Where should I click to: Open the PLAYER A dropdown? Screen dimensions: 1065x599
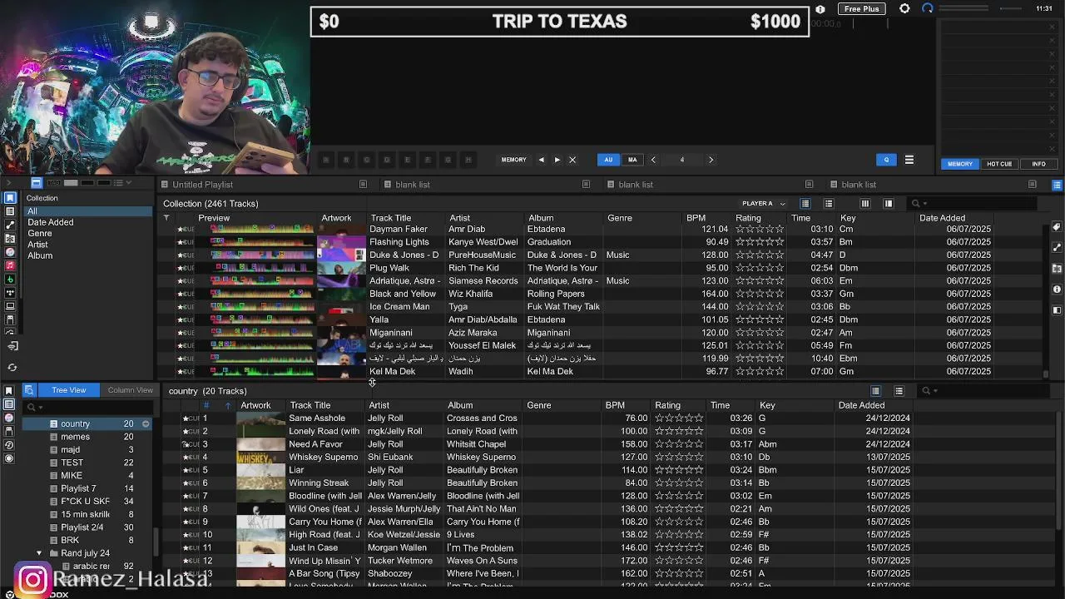coord(763,204)
